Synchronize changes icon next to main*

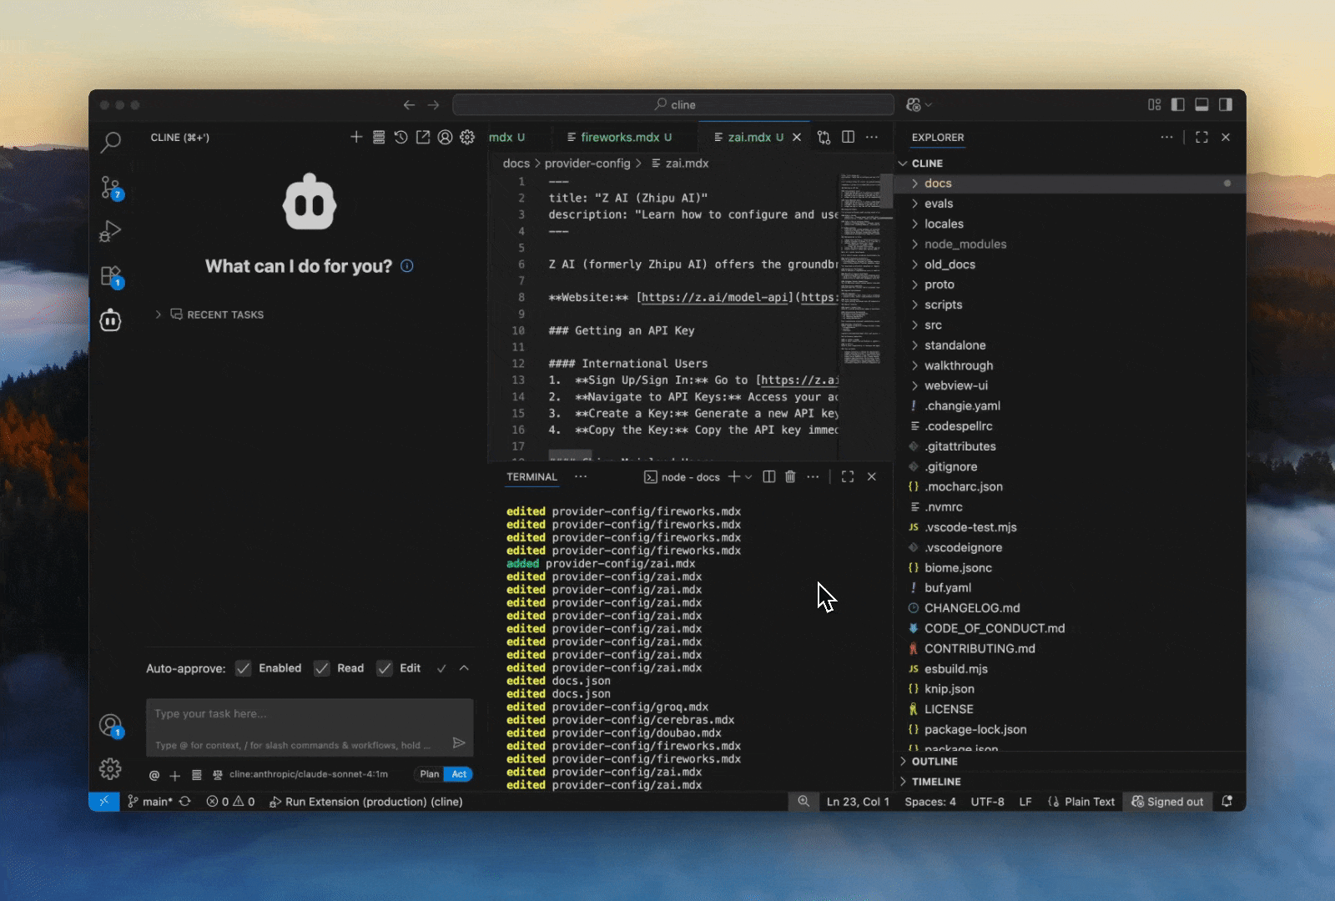(x=185, y=802)
